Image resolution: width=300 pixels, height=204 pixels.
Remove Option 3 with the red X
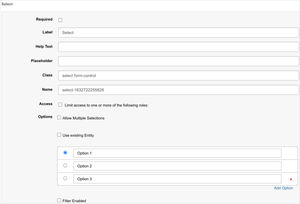[291, 179]
